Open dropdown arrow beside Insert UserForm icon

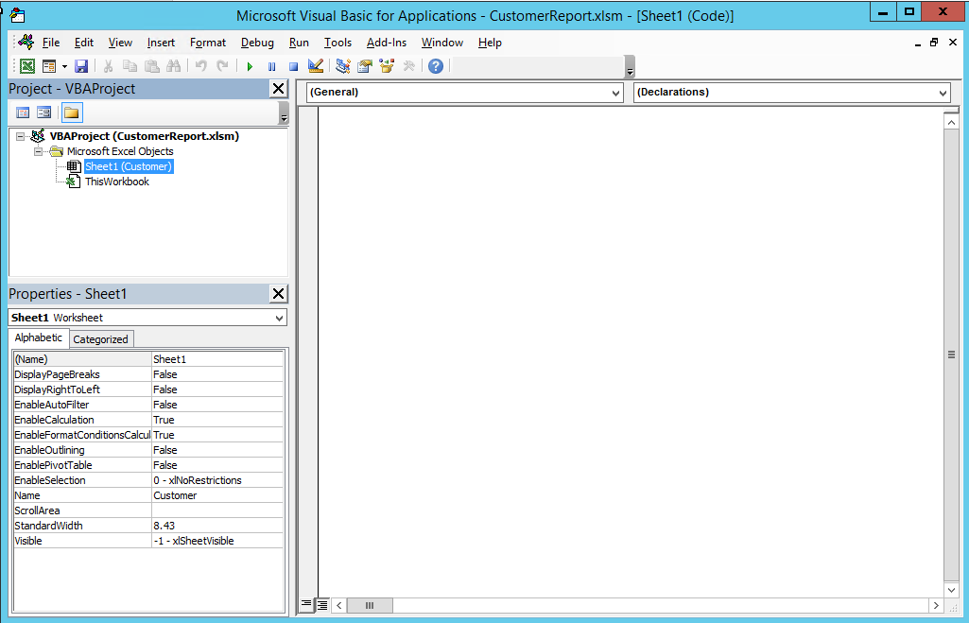[64, 66]
